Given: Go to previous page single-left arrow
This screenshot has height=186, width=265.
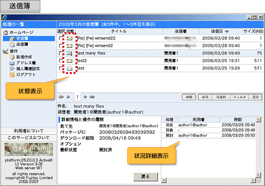Looking at the screenshot, I should click(x=68, y=97).
